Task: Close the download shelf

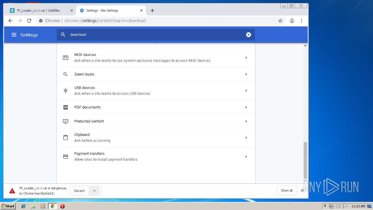Action: [302, 190]
